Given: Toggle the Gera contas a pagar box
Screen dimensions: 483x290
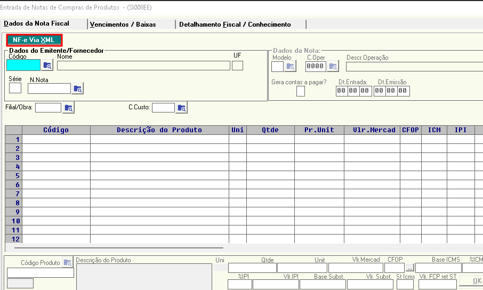Looking at the screenshot, I should 301,91.
